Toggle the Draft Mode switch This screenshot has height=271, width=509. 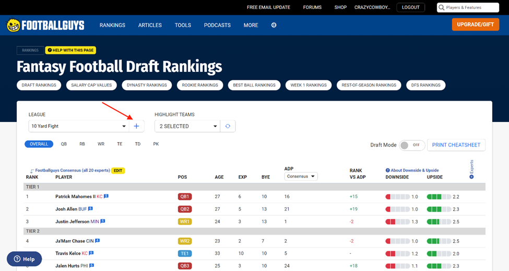(411, 145)
